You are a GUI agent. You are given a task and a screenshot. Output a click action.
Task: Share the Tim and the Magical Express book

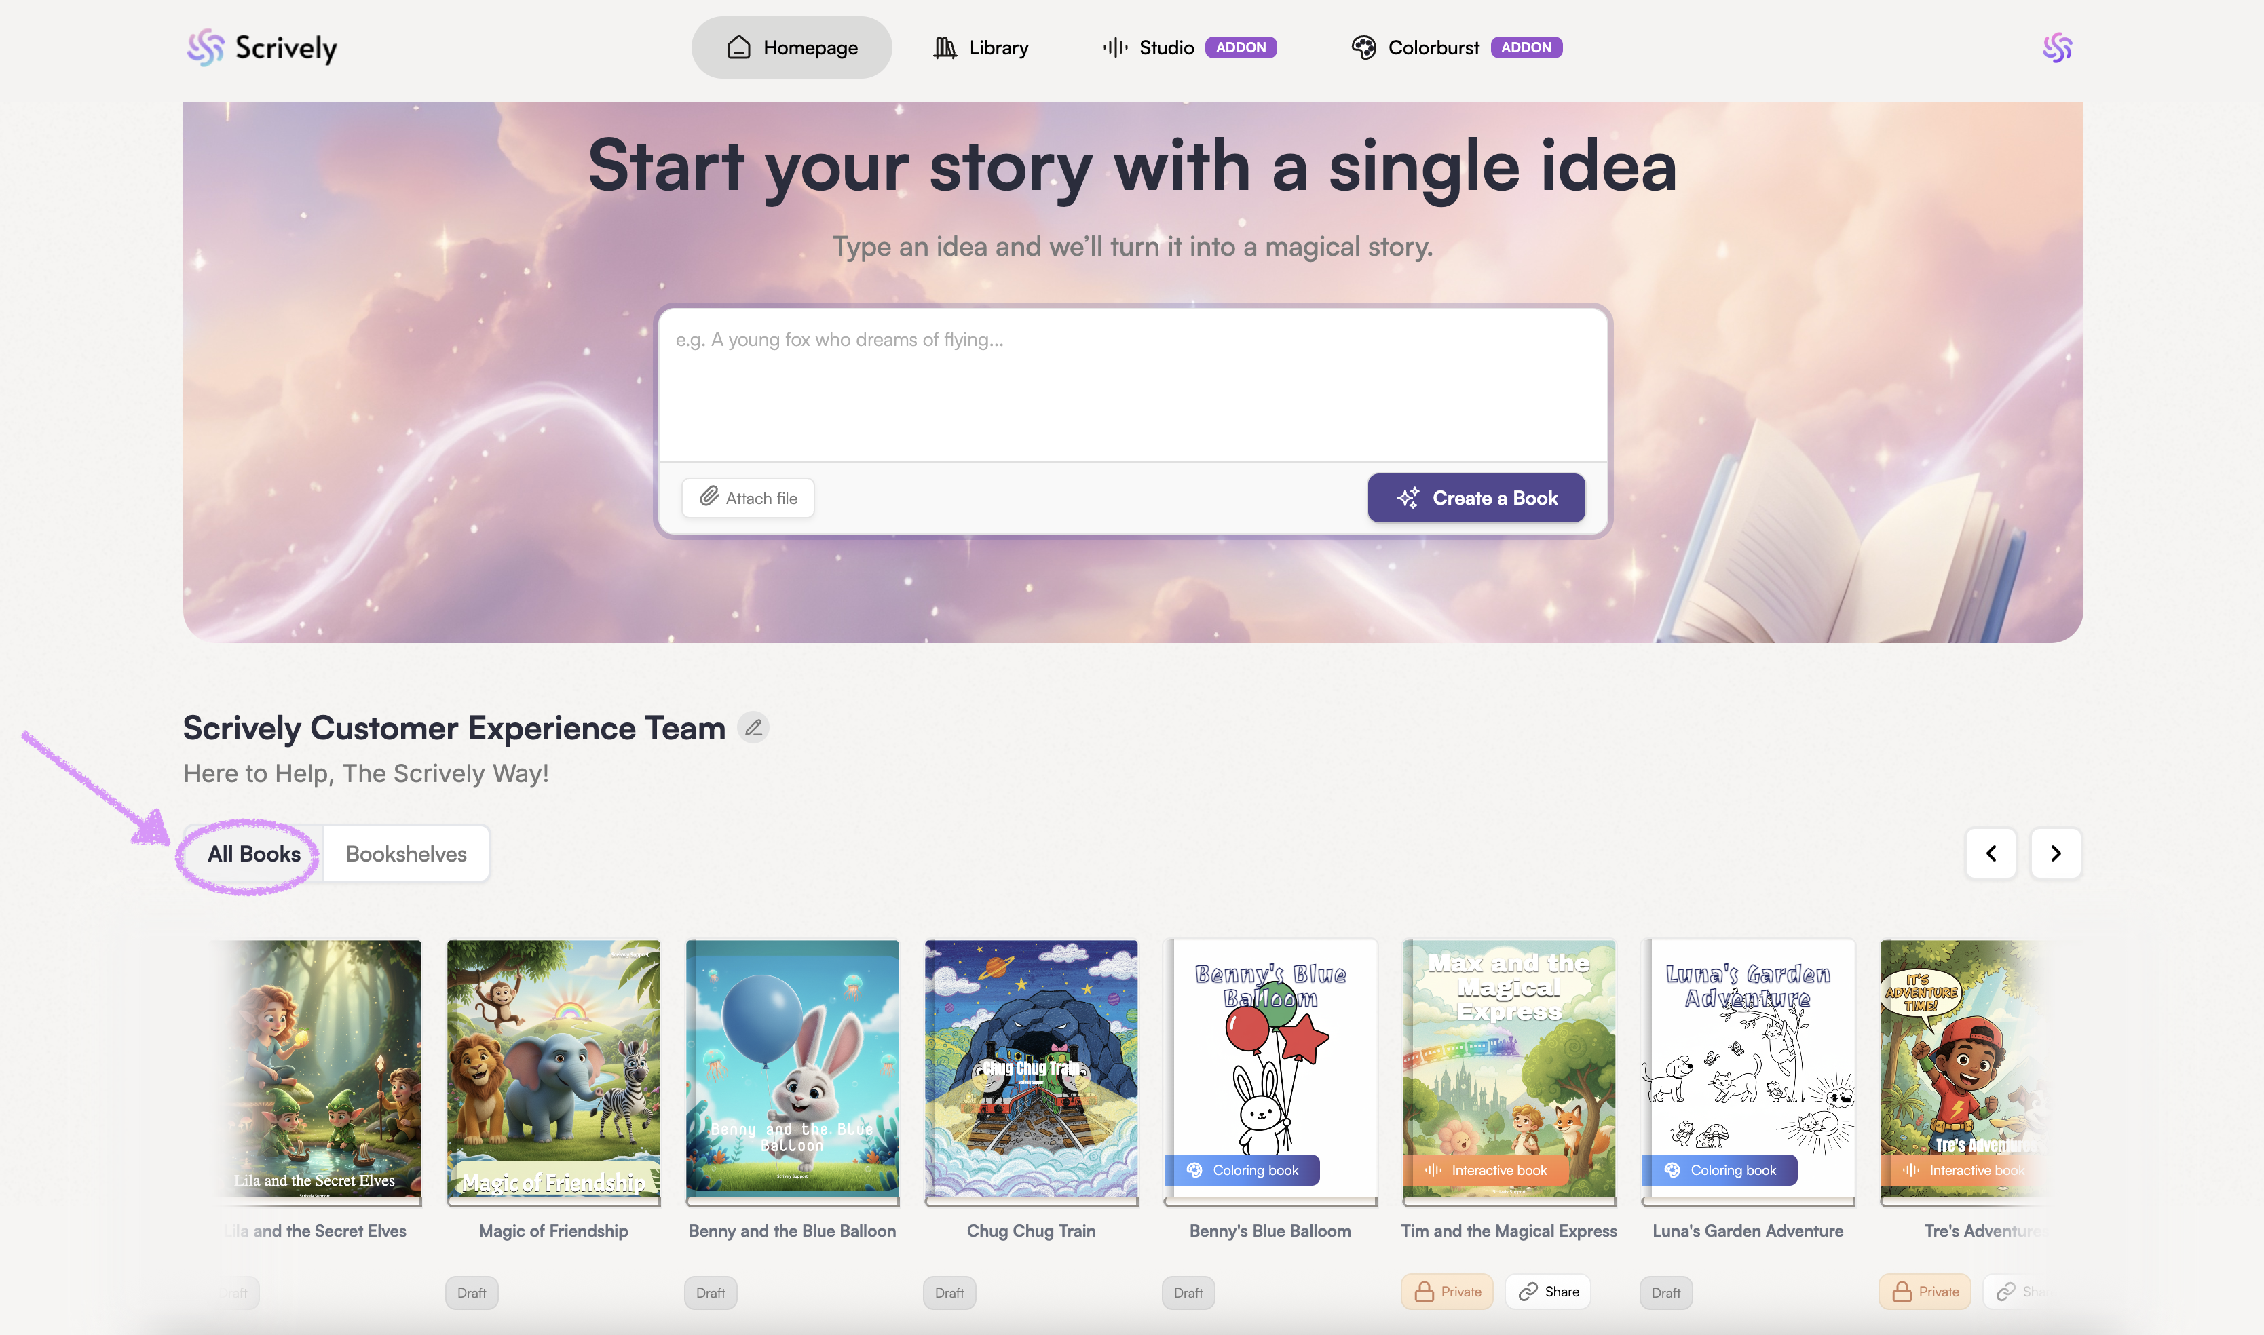pos(1548,1292)
